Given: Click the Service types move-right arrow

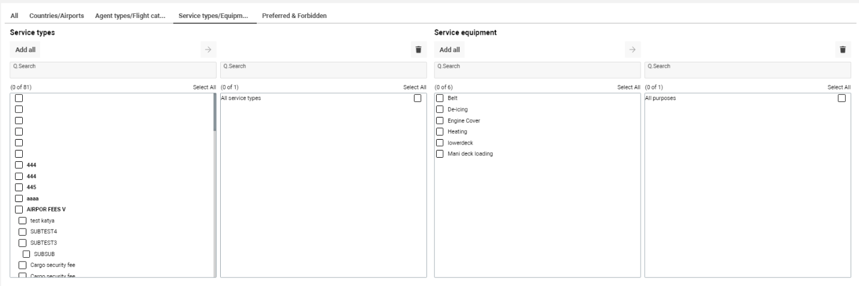Looking at the screenshot, I should tap(207, 50).
